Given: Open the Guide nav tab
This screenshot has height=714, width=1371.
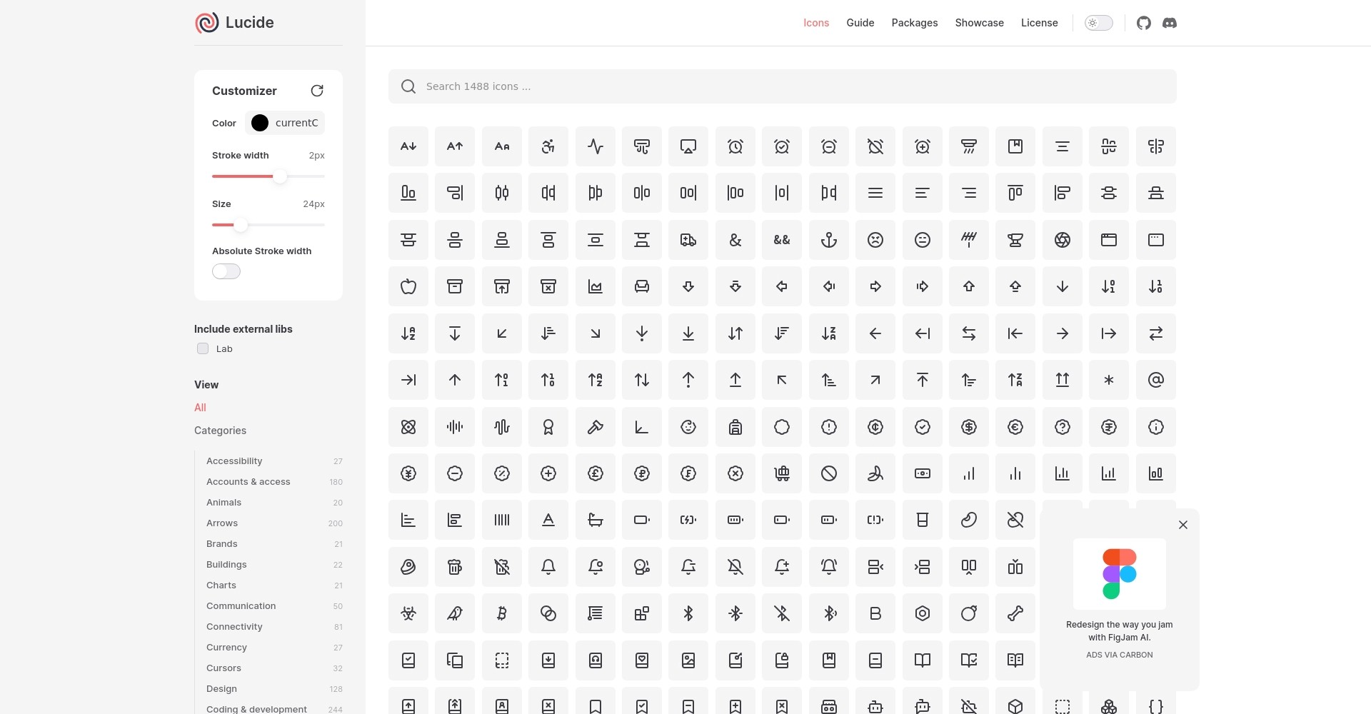Looking at the screenshot, I should click(860, 23).
